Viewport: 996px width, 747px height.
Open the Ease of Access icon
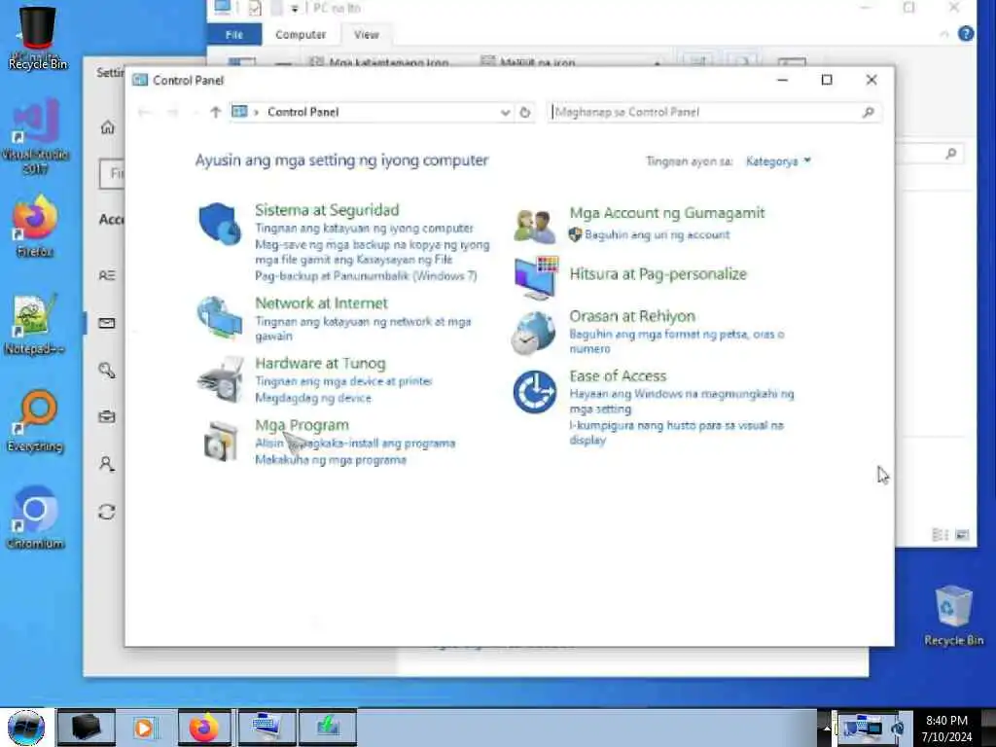pos(535,392)
